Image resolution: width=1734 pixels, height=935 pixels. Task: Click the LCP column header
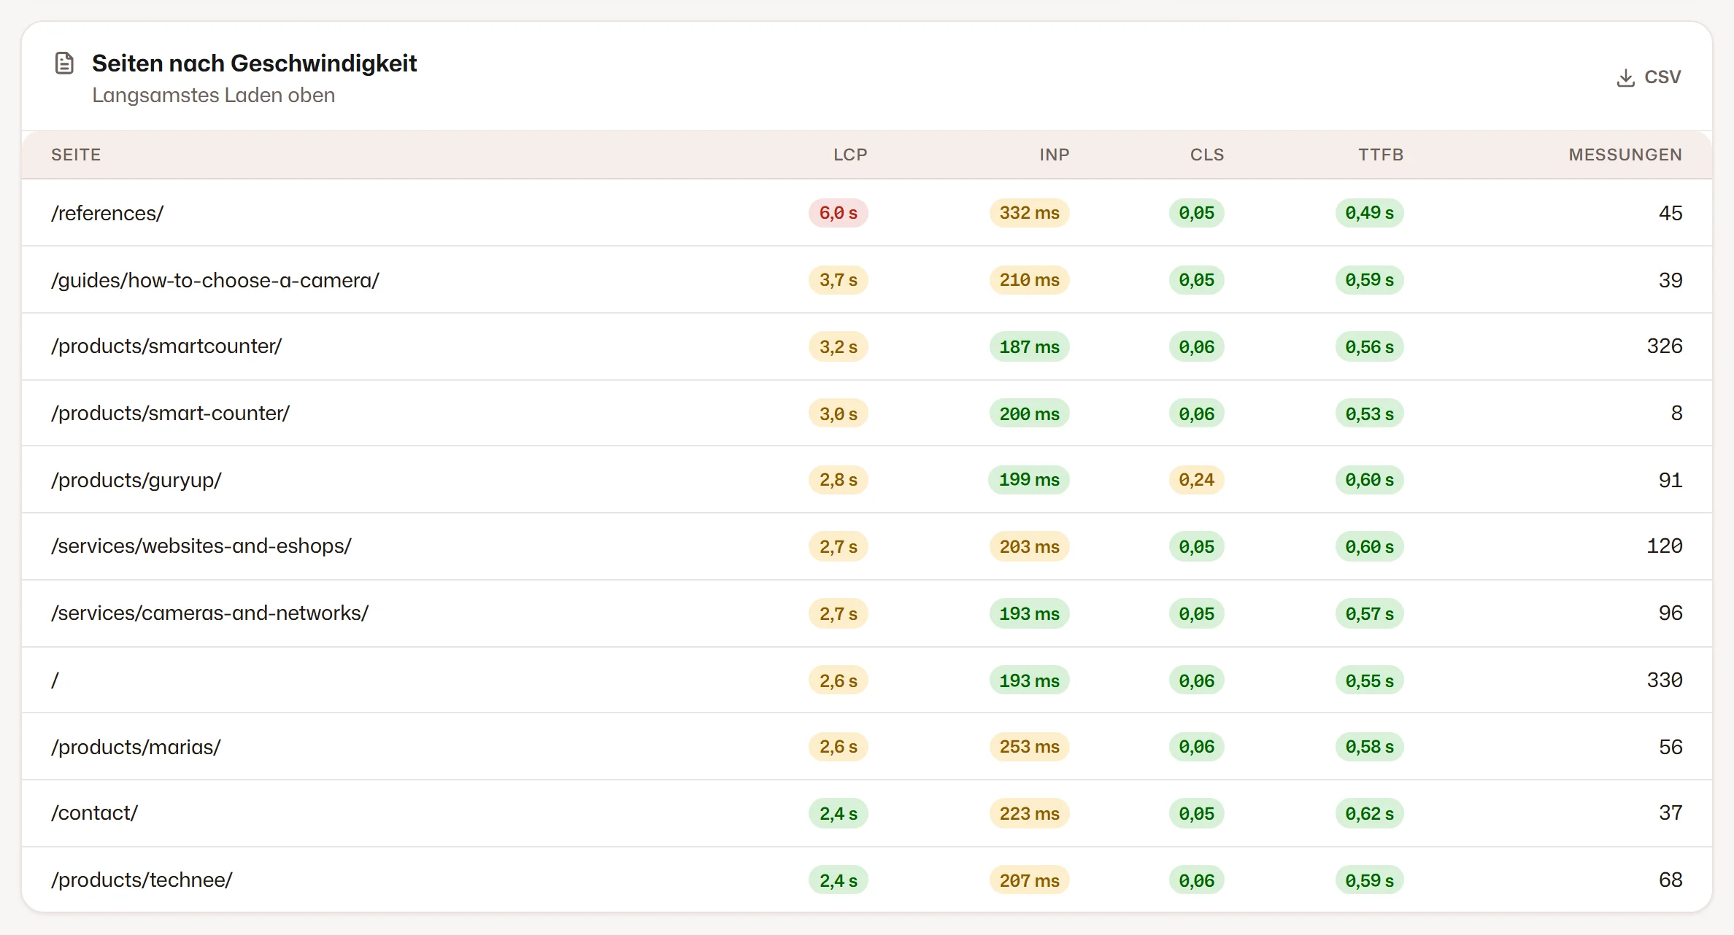[850, 155]
